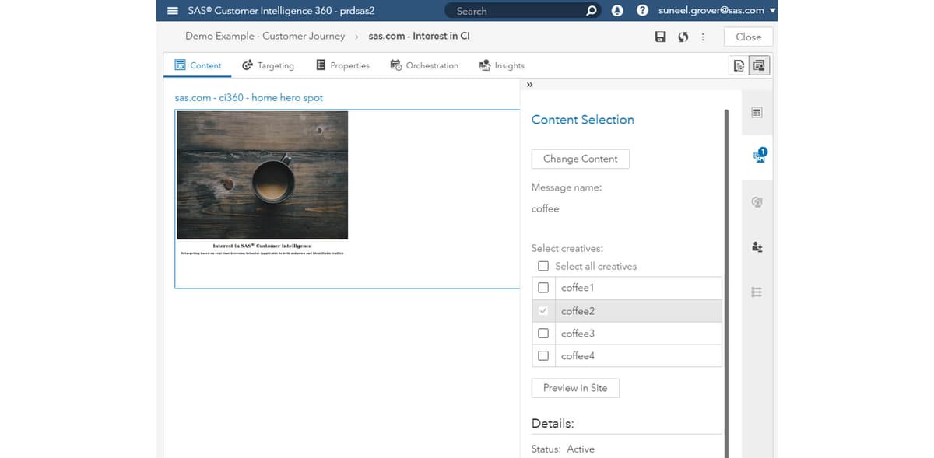Screen dimensions: 934x458
Task: Switch to the Orchestration tab
Action: (424, 65)
